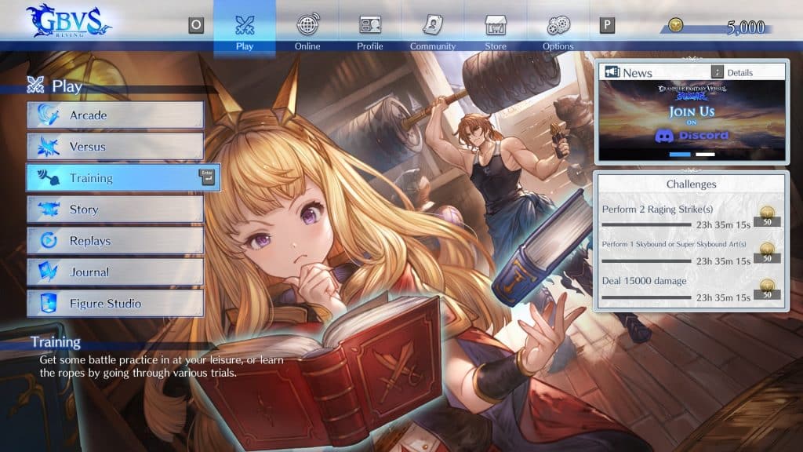Click the Skybound Art 50 coin reward

click(x=767, y=253)
